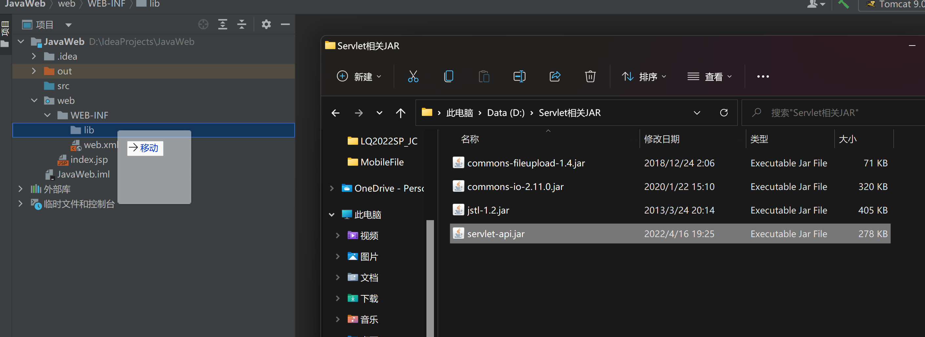Screen dimensions: 925x337
Task: Click the Copy icon in Explorer toolbar
Action: click(448, 76)
